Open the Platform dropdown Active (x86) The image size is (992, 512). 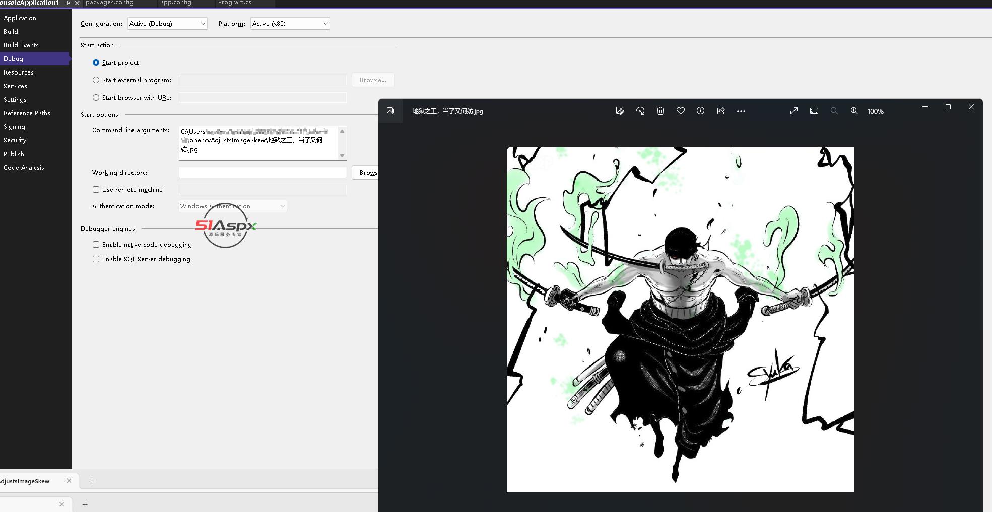tap(290, 24)
